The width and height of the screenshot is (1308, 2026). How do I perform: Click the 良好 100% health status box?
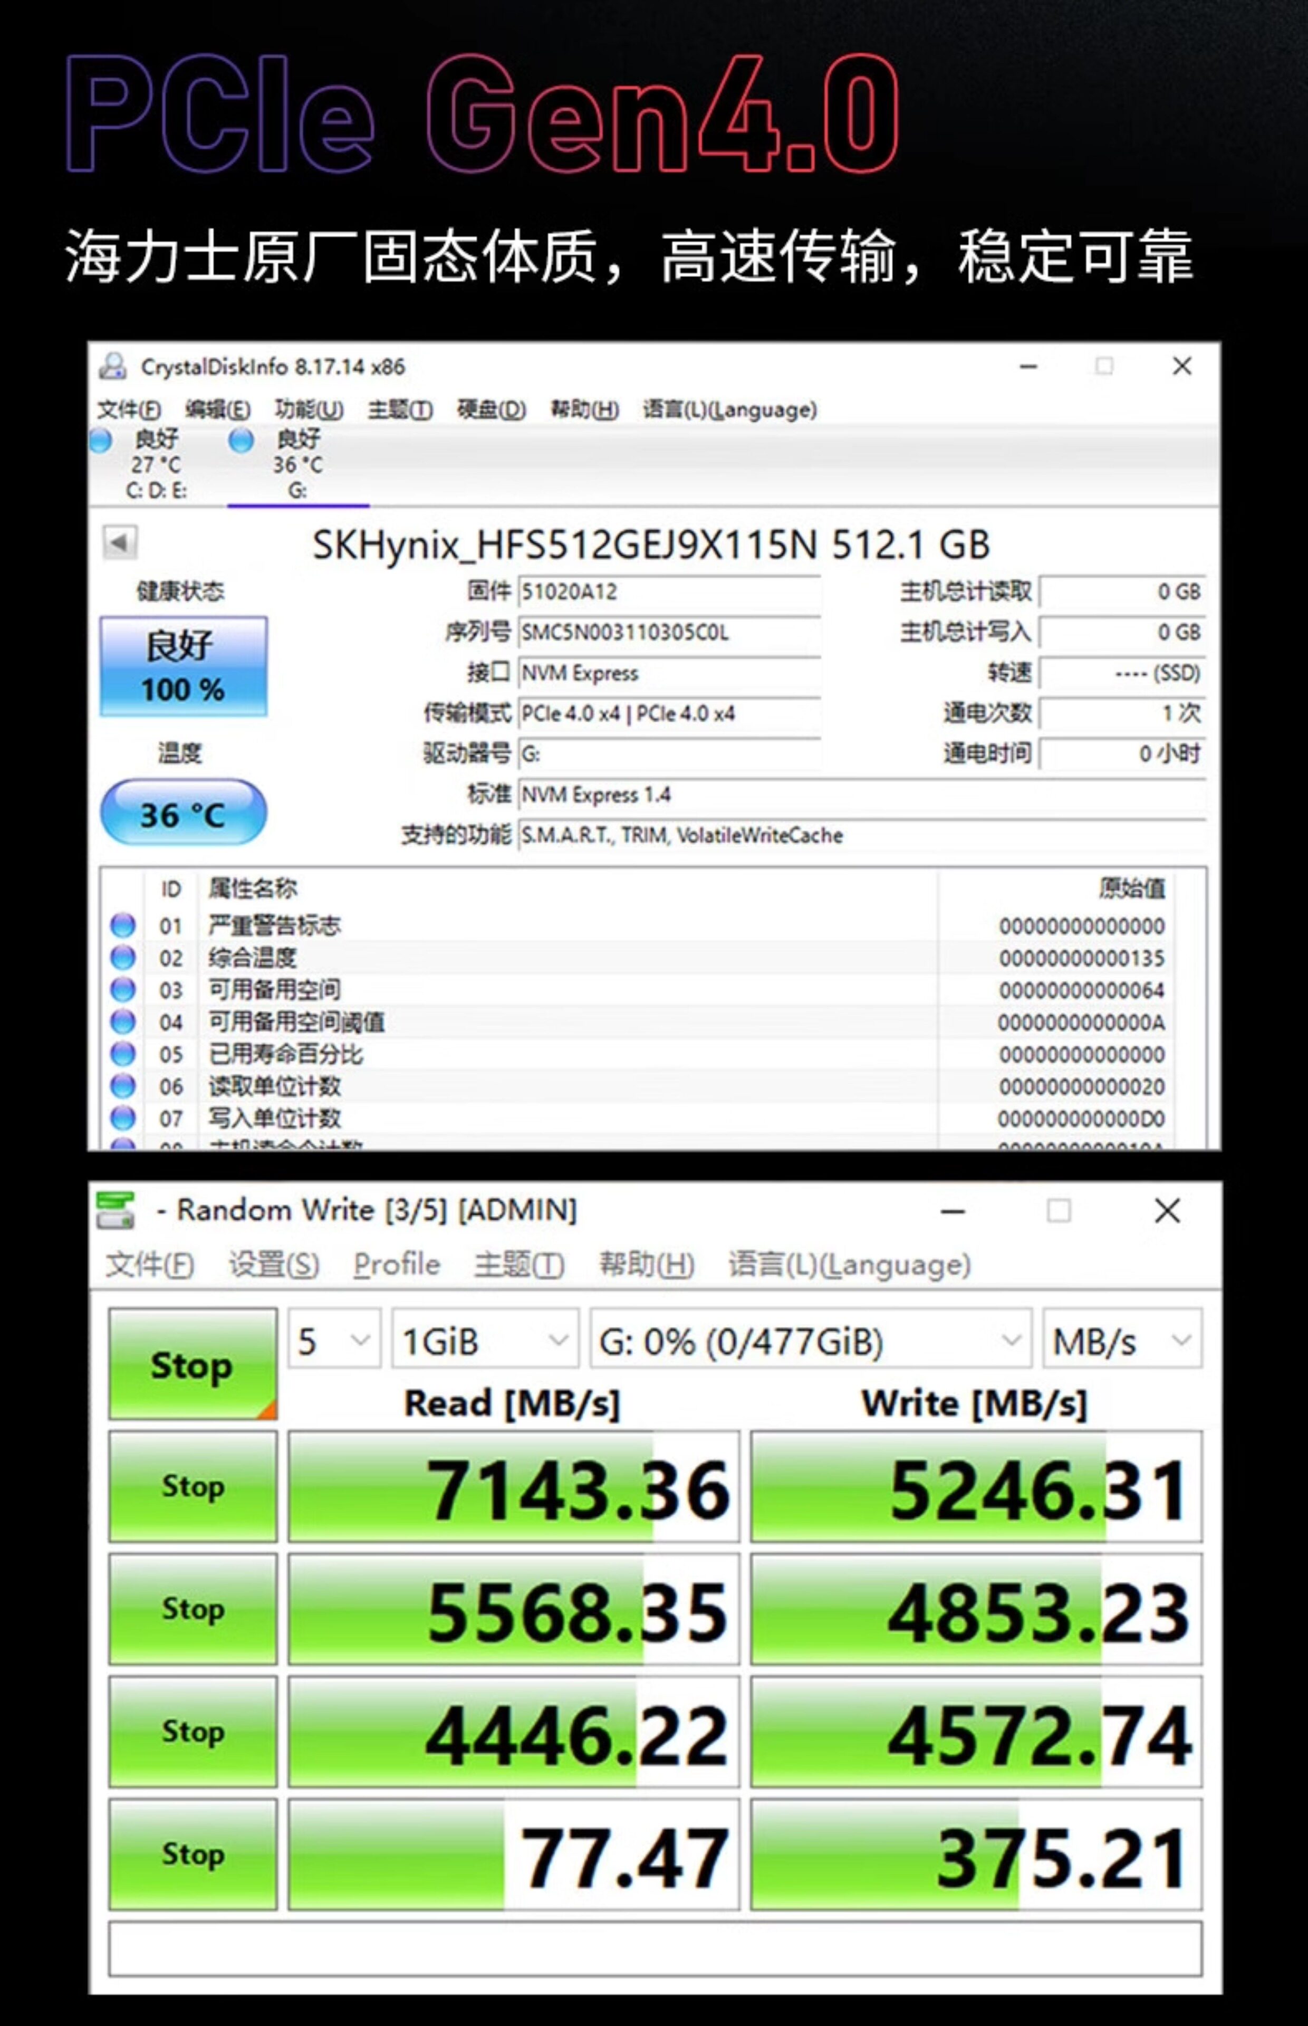(184, 666)
